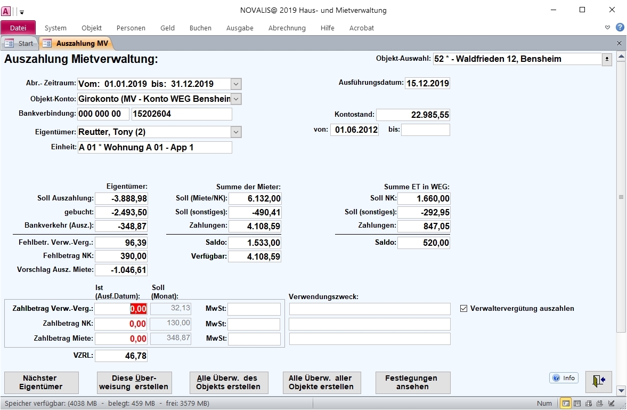Image resolution: width=627 pixels, height=410 pixels.
Task: Click the VZRL value field
Action: pyautogui.click(x=121, y=356)
